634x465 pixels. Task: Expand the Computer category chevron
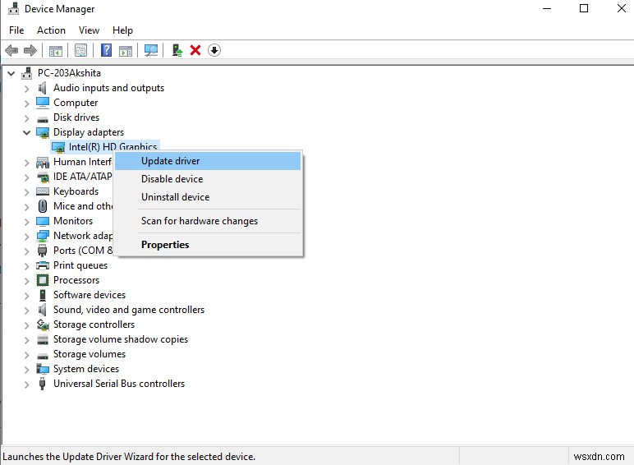tap(26, 104)
